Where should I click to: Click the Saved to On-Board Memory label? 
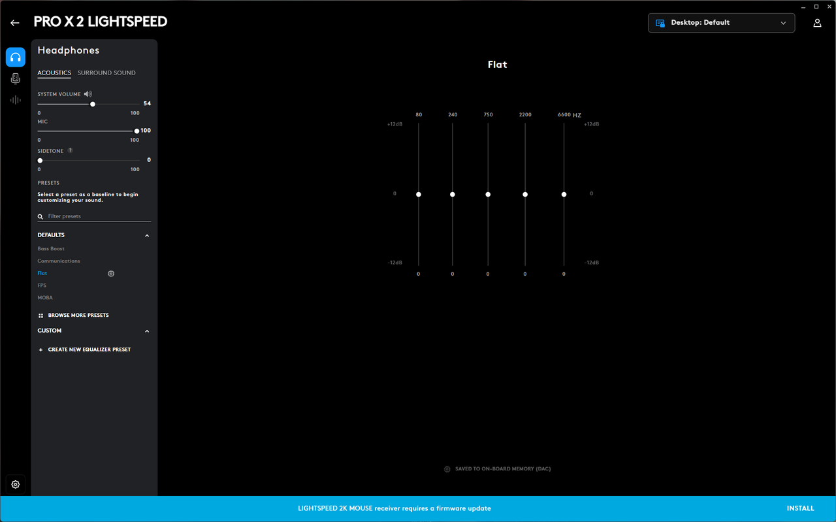coord(503,469)
